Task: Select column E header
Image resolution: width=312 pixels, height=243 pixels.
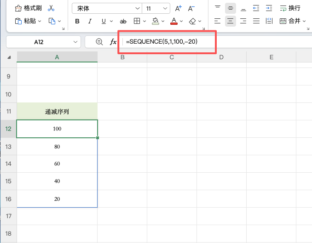Action: pos(272,57)
